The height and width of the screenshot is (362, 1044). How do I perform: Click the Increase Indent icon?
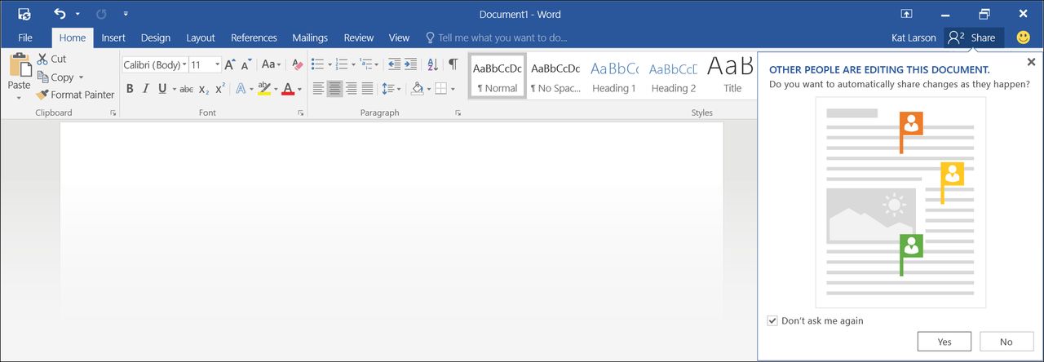[x=411, y=64]
